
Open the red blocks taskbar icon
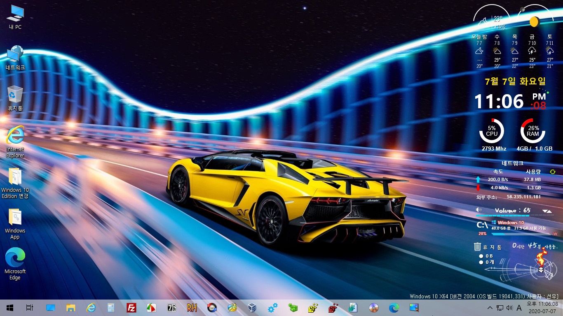(333, 307)
